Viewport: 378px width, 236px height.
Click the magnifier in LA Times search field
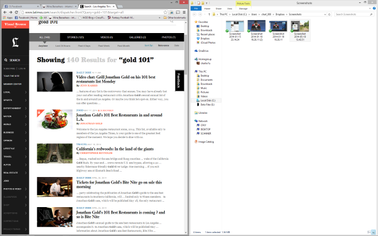pyautogui.click(x=172, y=22)
